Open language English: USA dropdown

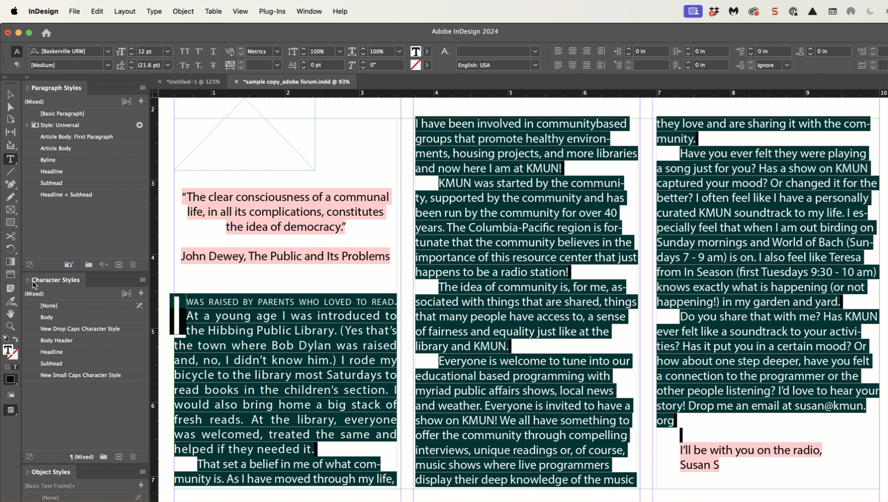[x=535, y=65]
